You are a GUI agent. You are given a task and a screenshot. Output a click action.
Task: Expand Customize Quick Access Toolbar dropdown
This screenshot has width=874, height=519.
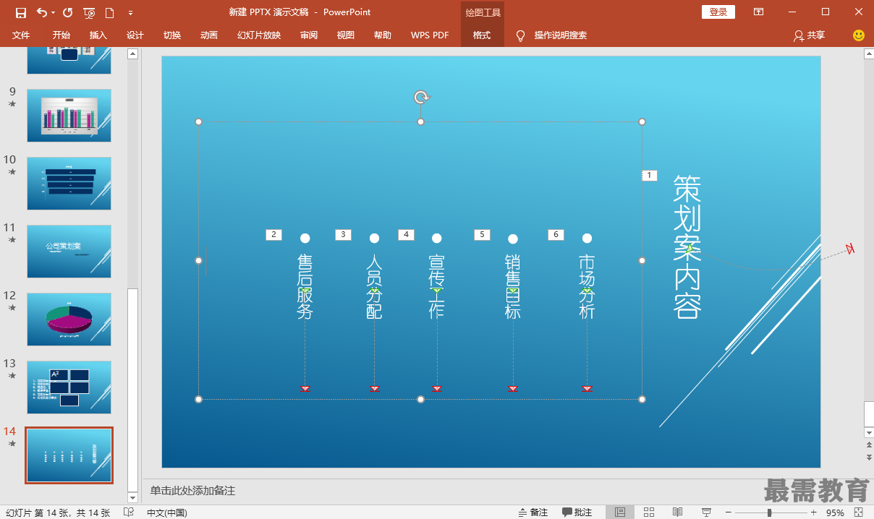click(130, 12)
